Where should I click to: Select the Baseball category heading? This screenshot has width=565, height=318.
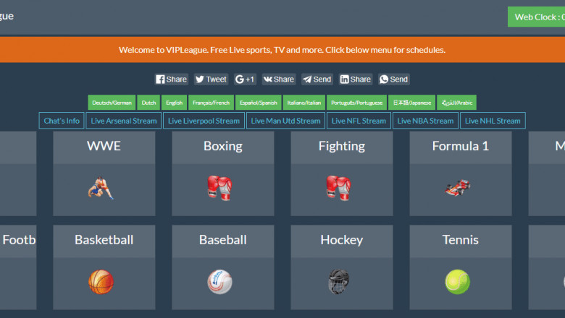(x=222, y=241)
